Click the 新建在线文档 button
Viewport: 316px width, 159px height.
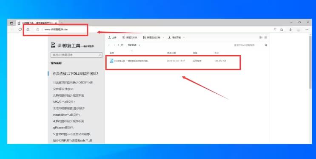(x=151, y=37)
